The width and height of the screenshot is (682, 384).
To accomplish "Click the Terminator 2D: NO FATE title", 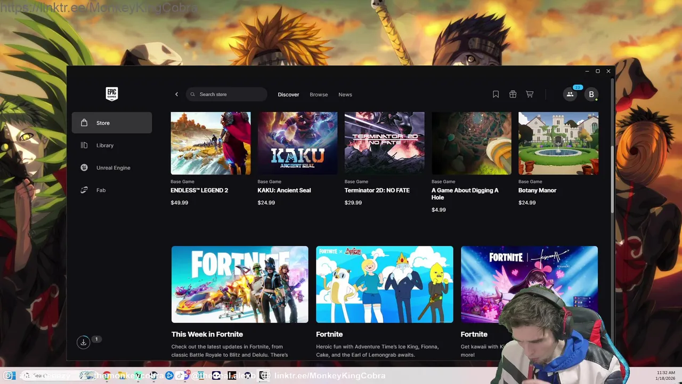I will pyautogui.click(x=377, y=190).
